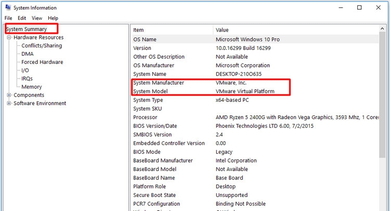Select the Memory tree item
The height and width of the screenshot is (211, 390).
[32, 87]
